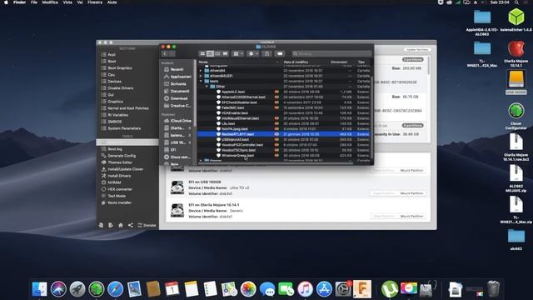Click Donate in Clover Configurator
Screen dimensions: 533x300
(x=147, y=225)
